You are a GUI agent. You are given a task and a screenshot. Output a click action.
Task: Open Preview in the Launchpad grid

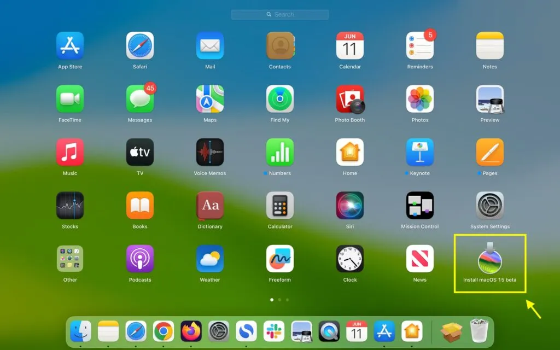coord(490,99)
